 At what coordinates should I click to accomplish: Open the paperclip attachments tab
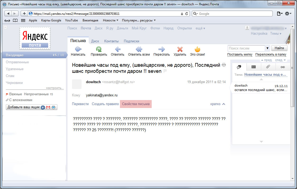(x=268, y=67)
